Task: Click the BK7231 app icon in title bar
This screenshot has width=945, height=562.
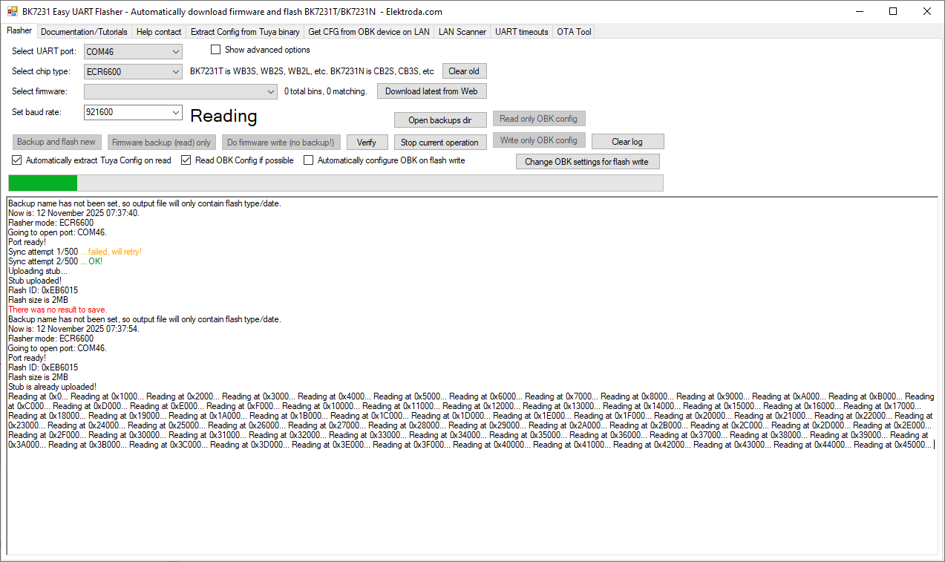Action: coord(13,11)
